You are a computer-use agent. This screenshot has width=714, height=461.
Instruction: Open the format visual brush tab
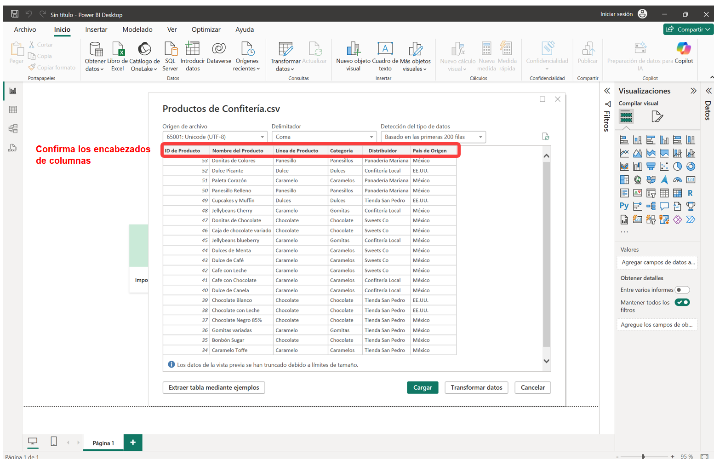tap(657, 117)
